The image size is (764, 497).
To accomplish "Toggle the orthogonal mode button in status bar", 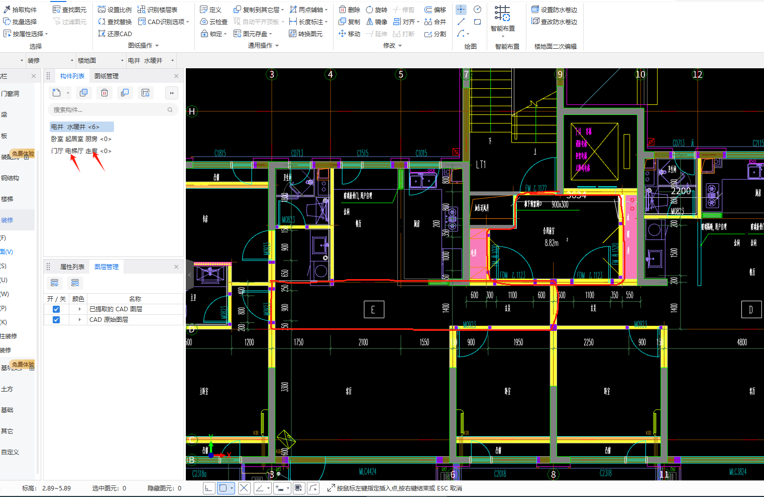I will pyautogui.click(x=209, y=488).
